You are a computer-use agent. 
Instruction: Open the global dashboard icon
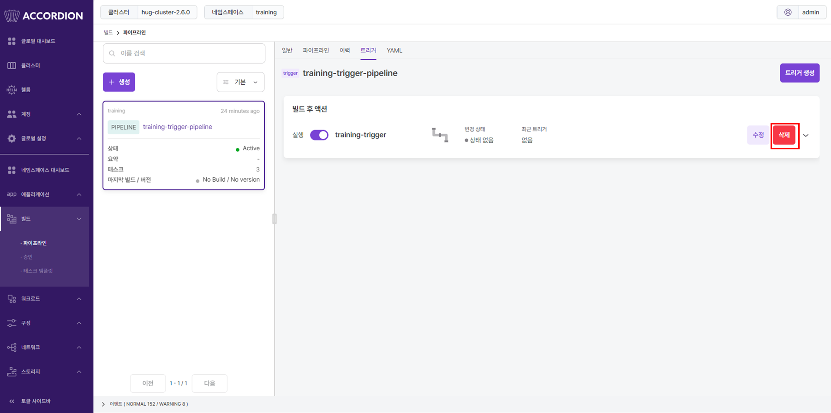12,41
